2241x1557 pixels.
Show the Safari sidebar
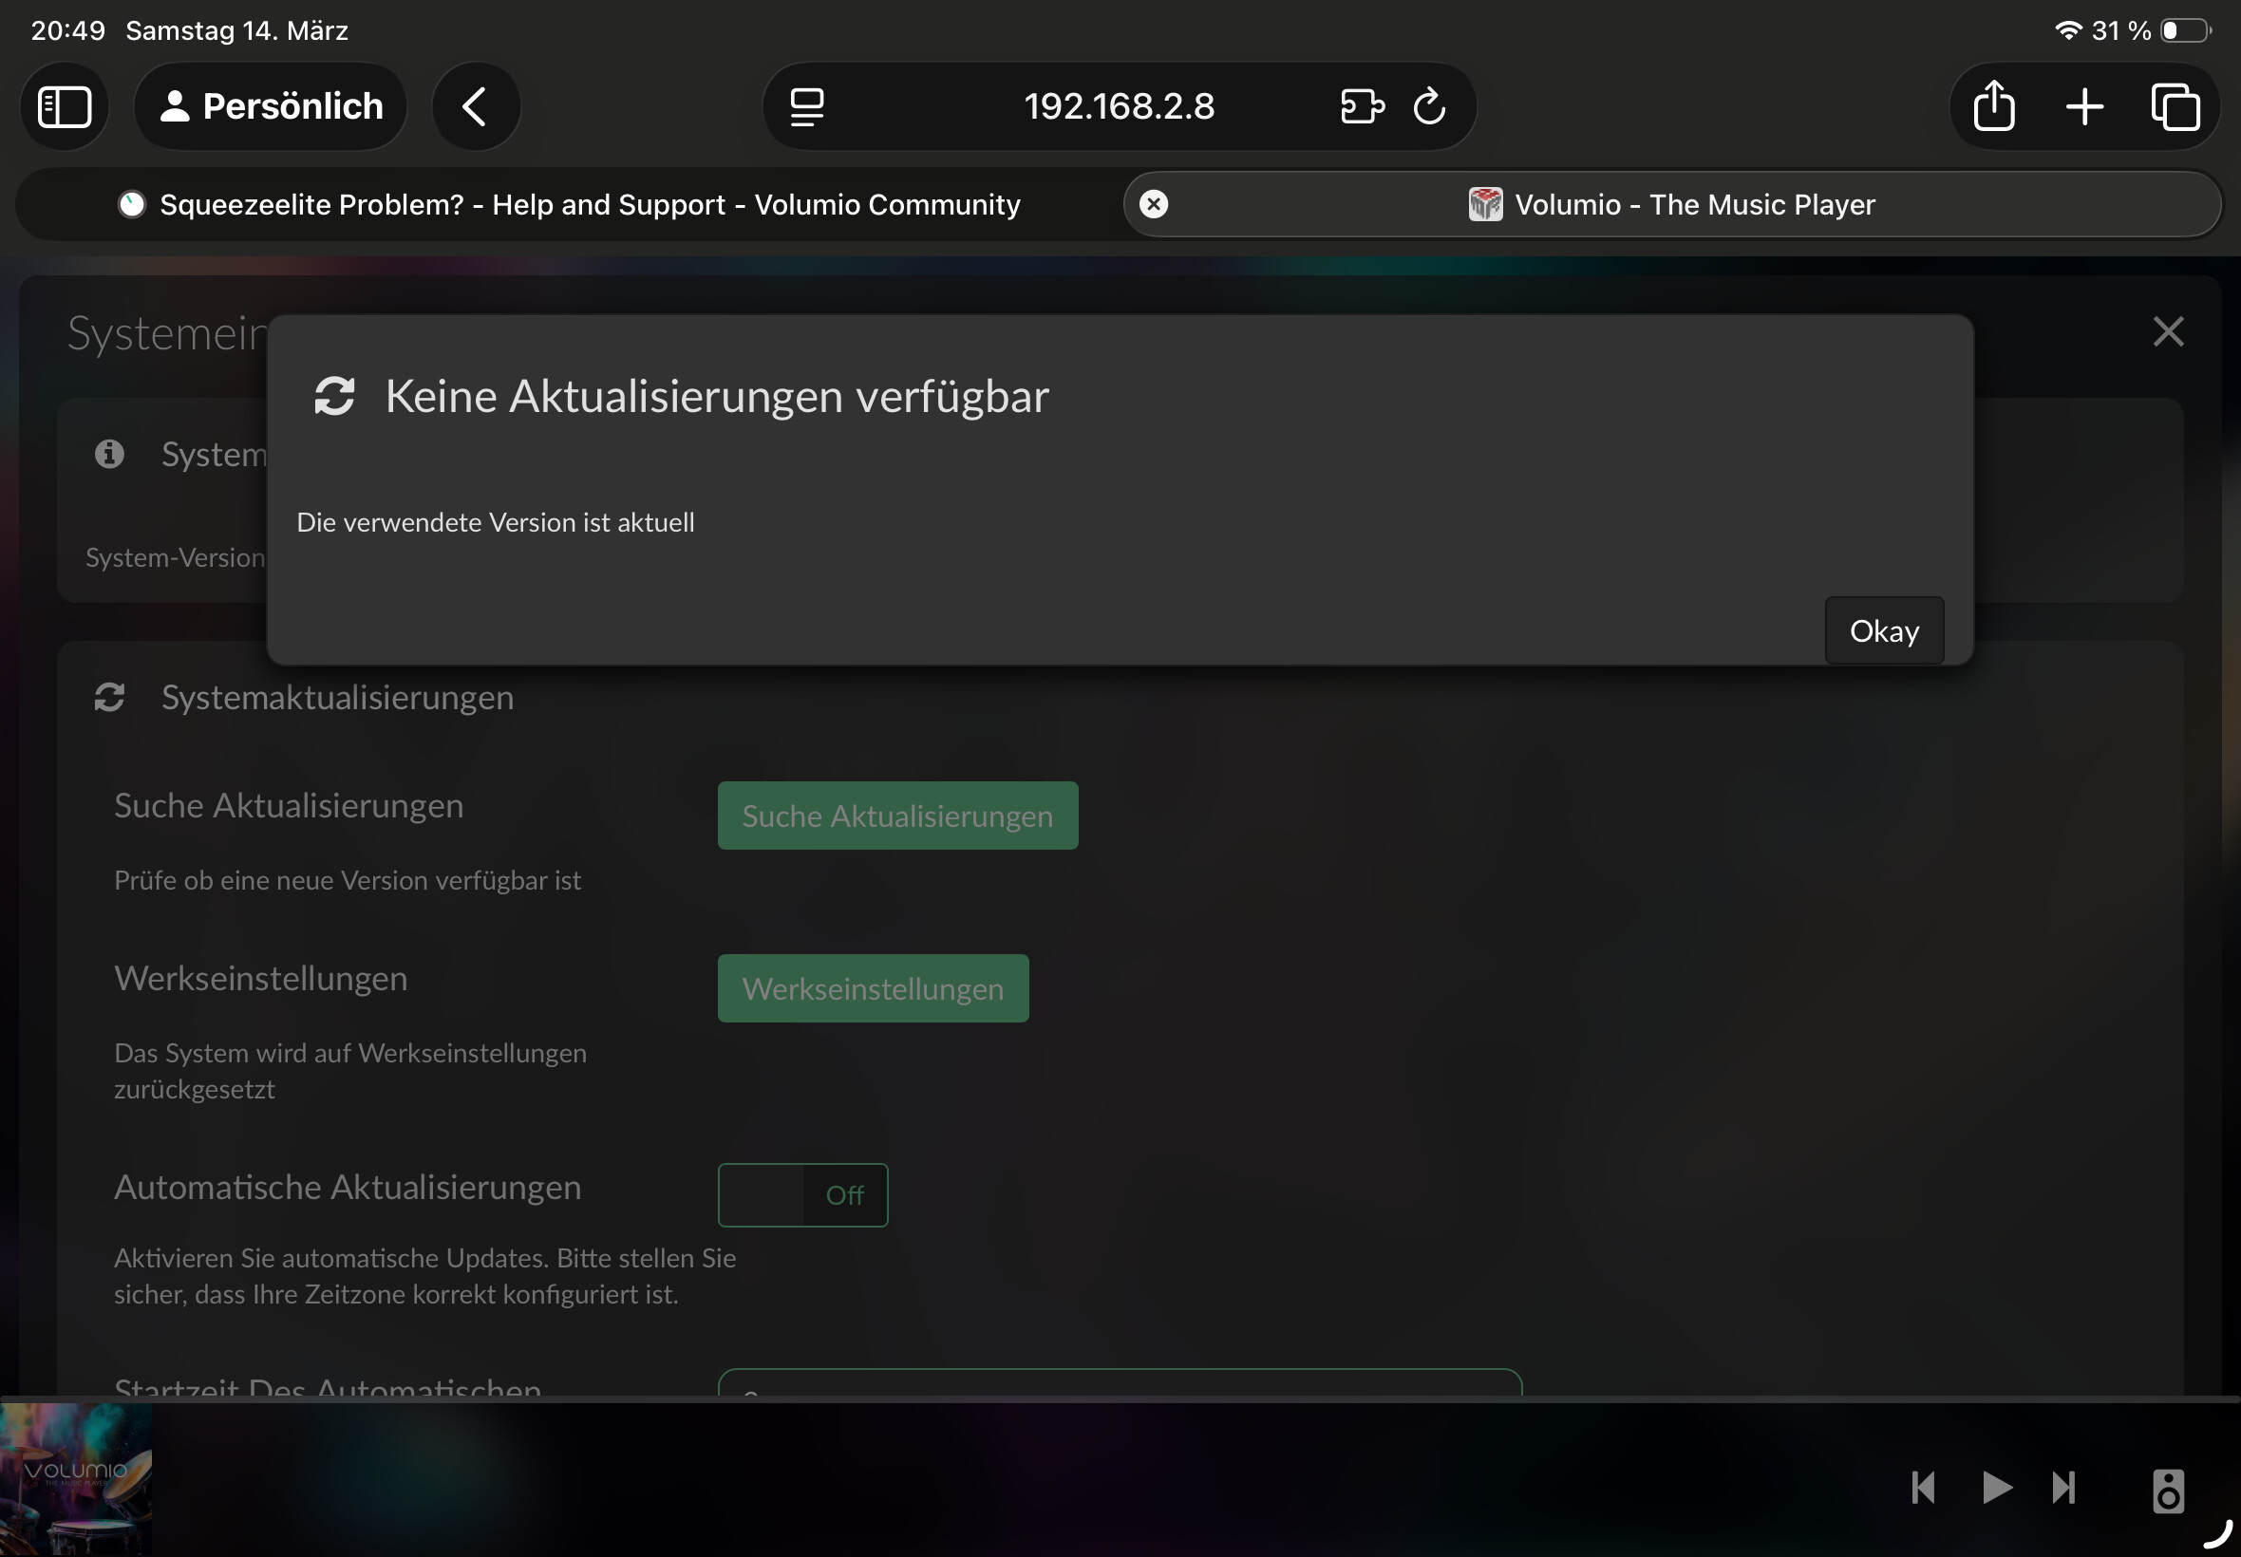pos(65,106)
